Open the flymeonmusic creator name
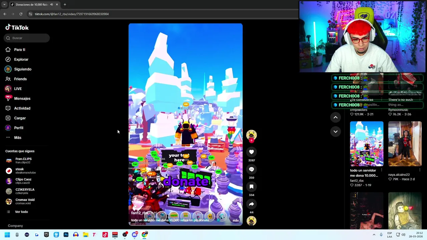This screenshot has width=427, height=240. click(x=398, y=110)
